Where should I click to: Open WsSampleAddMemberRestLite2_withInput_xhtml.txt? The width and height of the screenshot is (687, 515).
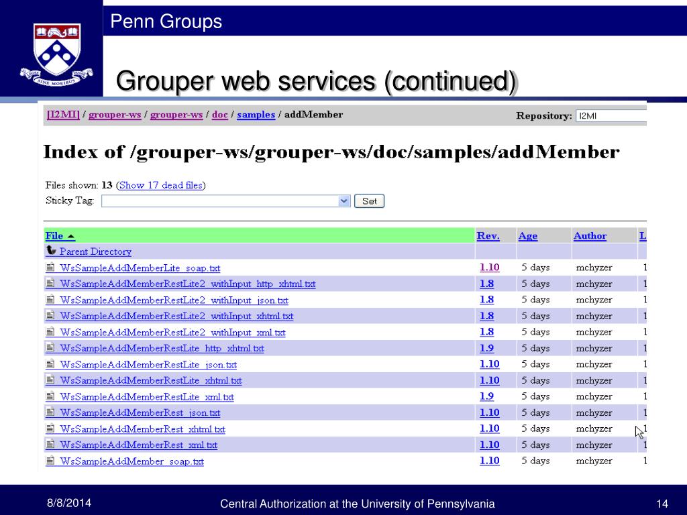tap(176, 317)
